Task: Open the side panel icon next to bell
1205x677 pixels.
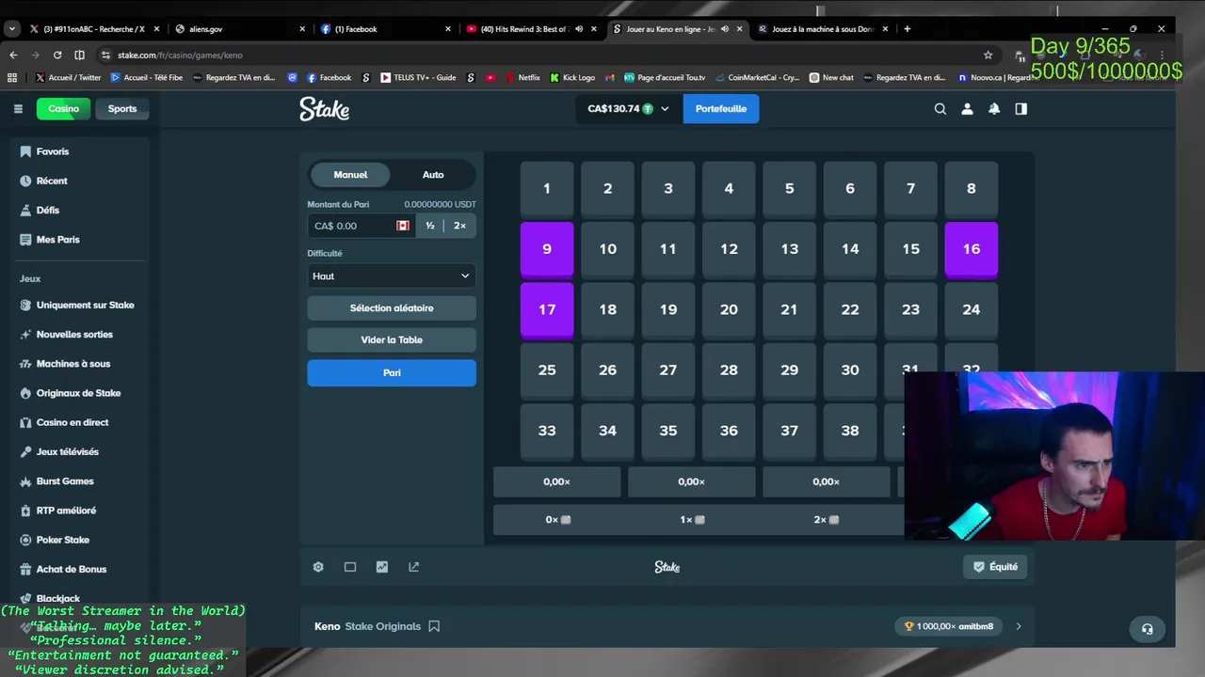Action: point(1021,109)
